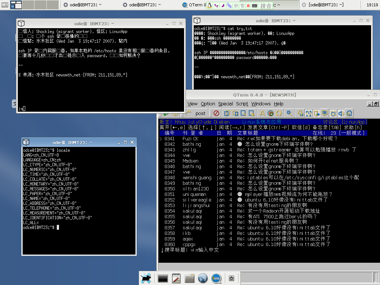Open the Windows menu in QTerm
This screenshot has width=380, height=285.
click(x=261, y=104)
